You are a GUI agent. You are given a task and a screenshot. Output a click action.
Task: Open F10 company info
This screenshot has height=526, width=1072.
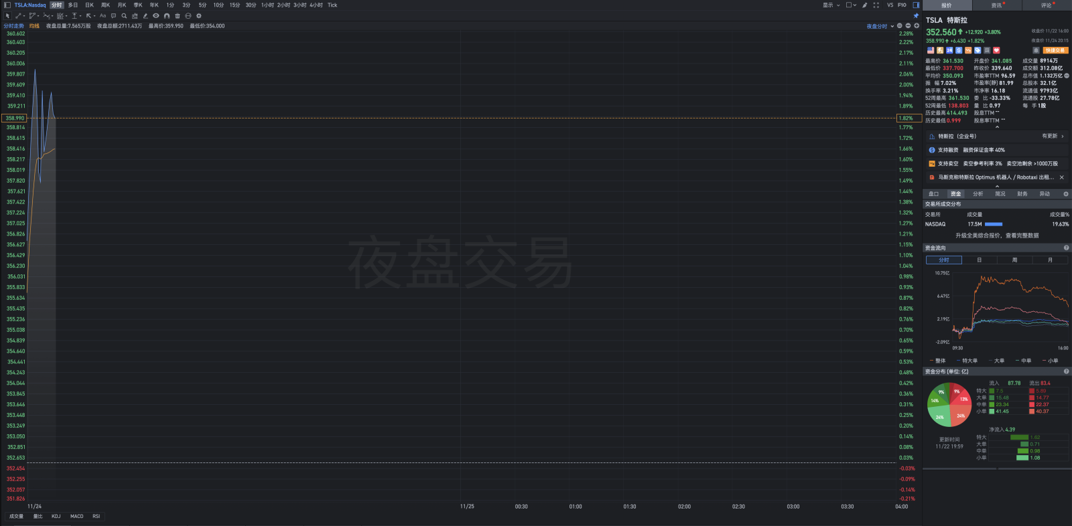pyautogui.click(x=902, y=5)
